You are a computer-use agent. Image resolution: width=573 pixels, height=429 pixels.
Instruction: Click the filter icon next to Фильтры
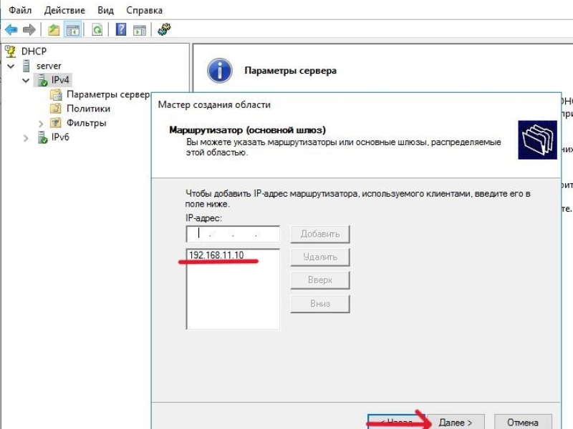tap(56, 122)
